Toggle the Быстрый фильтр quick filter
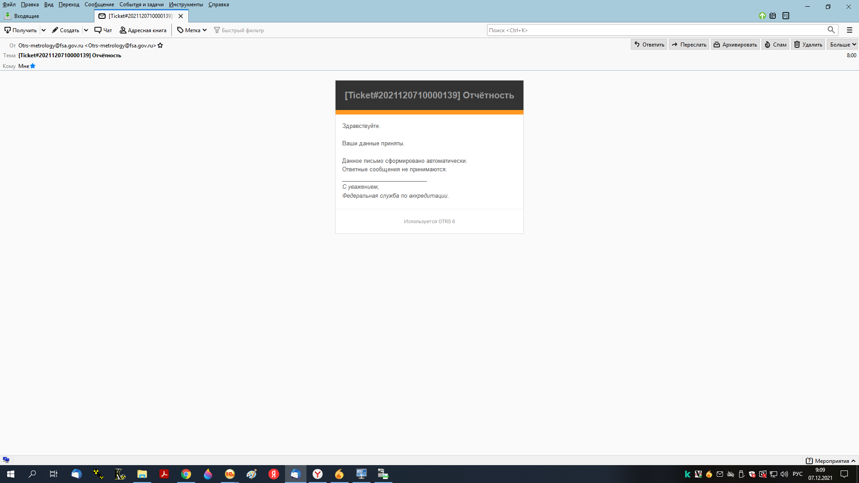The image size is (859, 483). [239, 30]
